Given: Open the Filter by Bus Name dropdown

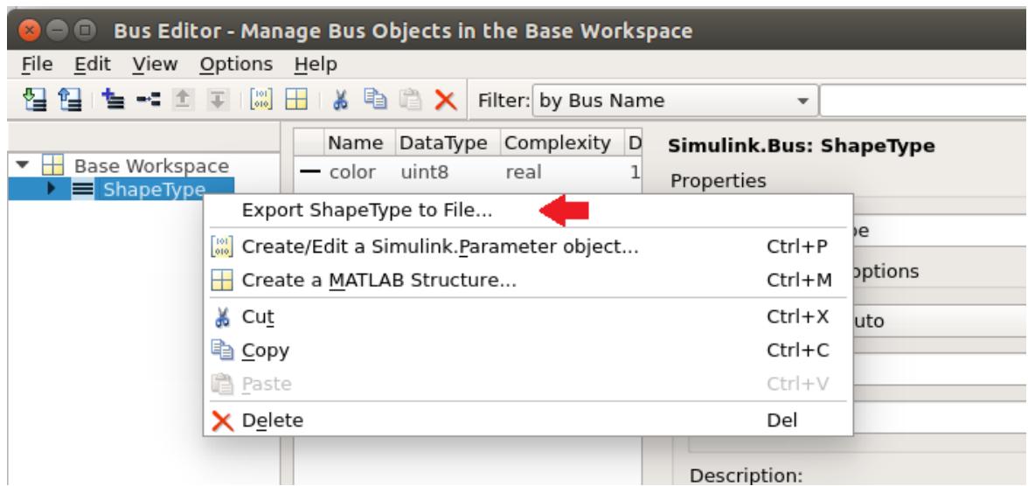Looking at the screenshot, I should (675, 101).
